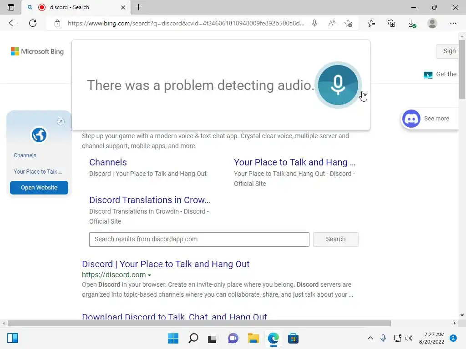This screenshot has width=466, height=349.
Task: Open taskbar Search magnifier
Action: [x=193, y=338]
